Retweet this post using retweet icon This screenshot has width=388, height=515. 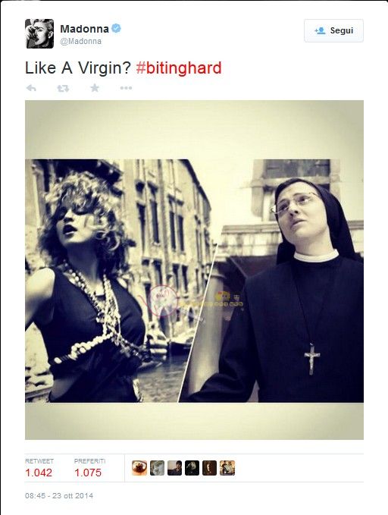click(63, 88)
